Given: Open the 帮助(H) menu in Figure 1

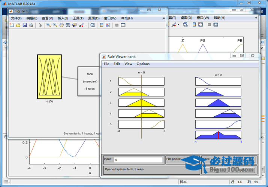Looking at the screenshot, I should [127, 18].
